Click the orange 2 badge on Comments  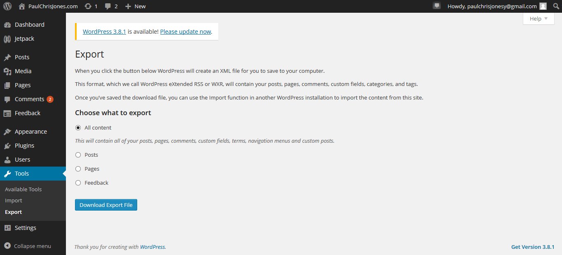click(50, 99)
